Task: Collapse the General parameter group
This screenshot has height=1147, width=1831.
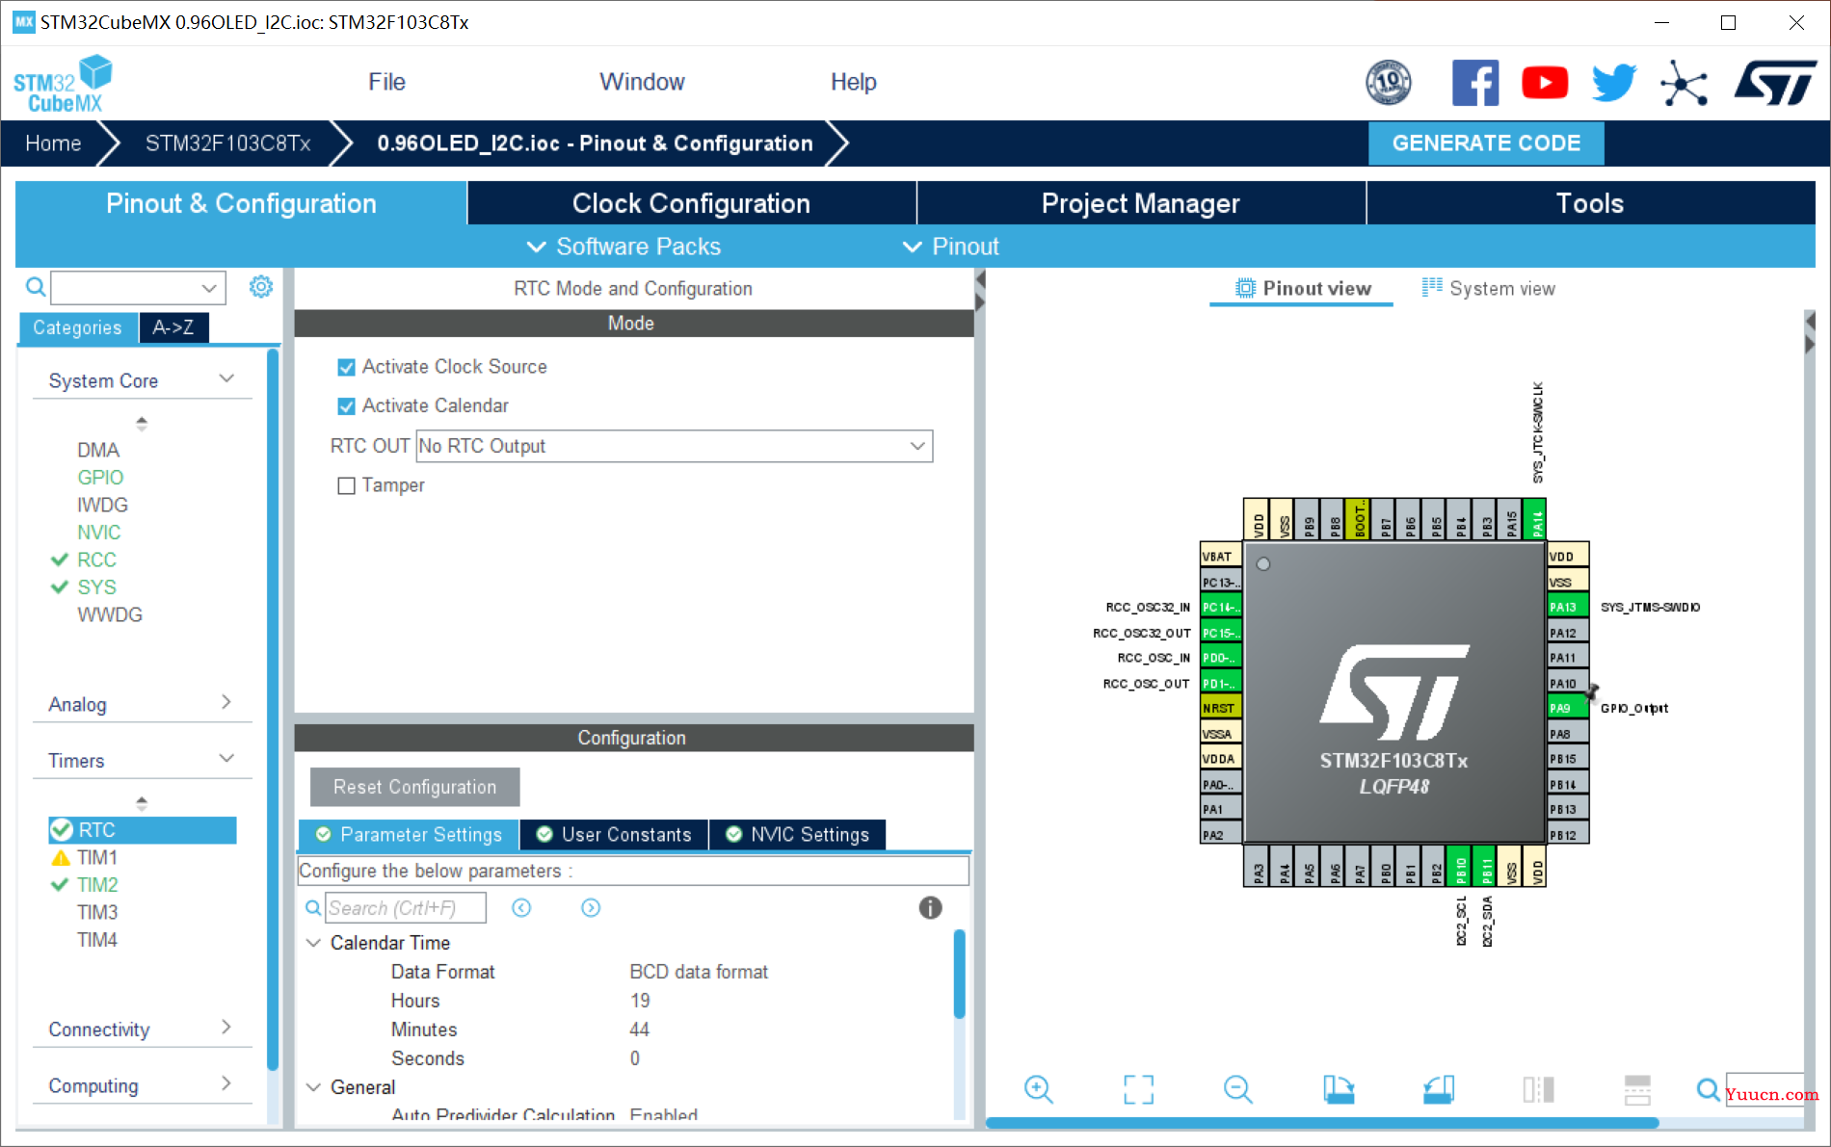Action: click(313, 1087)
